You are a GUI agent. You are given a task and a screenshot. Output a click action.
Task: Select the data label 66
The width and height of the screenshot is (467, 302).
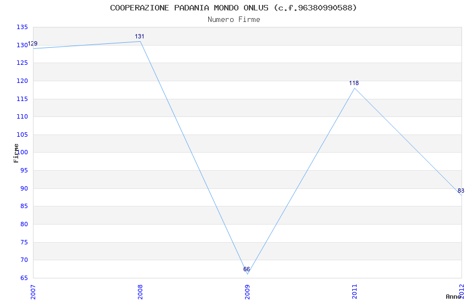coord(247,269)
